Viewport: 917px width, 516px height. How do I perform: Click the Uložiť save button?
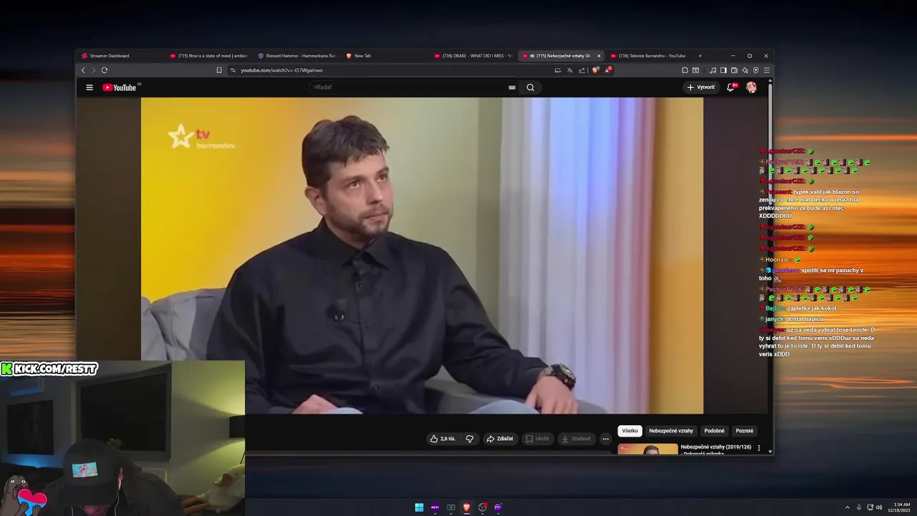537,439
